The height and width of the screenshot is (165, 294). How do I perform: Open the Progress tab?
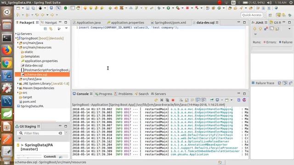[104, 93]
